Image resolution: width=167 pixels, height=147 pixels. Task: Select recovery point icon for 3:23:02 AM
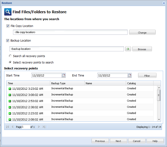(10, 89)
